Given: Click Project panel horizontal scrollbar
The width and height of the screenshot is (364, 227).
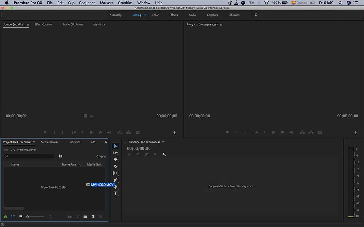Looking at the screenshot, I should point(15,208).
